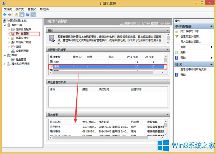The width and height of the screenshot is (216, 154).
Task: Click 打开保存的日志 action link
Action: point(190,32)
